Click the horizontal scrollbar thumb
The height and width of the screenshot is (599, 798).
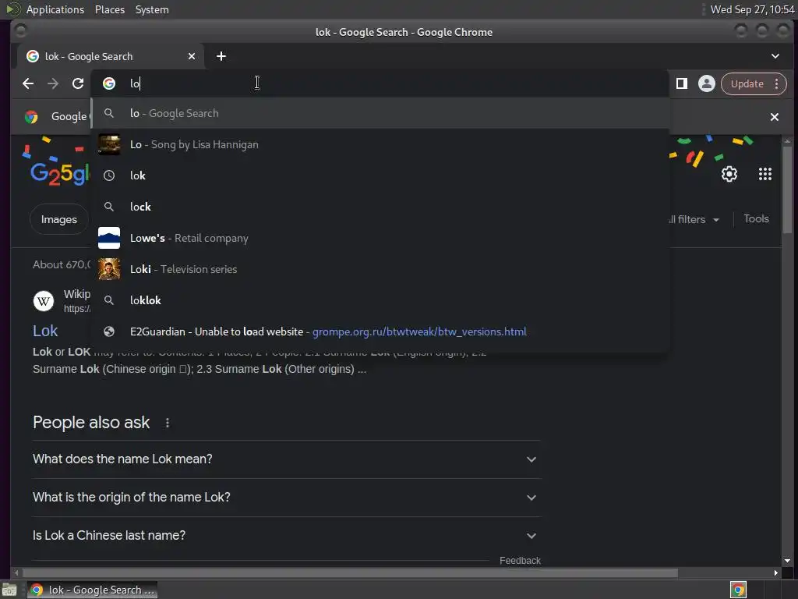[350, 573]
